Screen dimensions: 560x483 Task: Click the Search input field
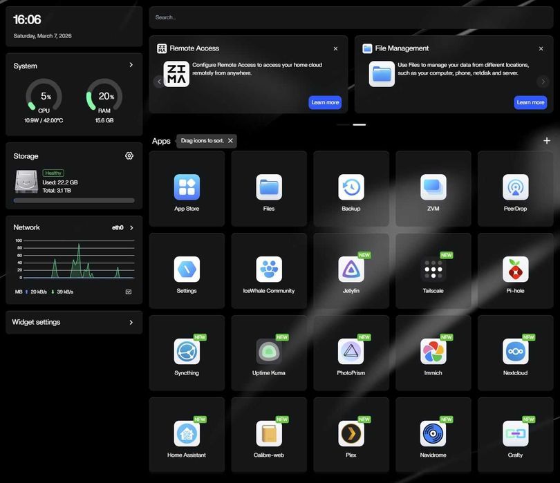click(351, 17)
